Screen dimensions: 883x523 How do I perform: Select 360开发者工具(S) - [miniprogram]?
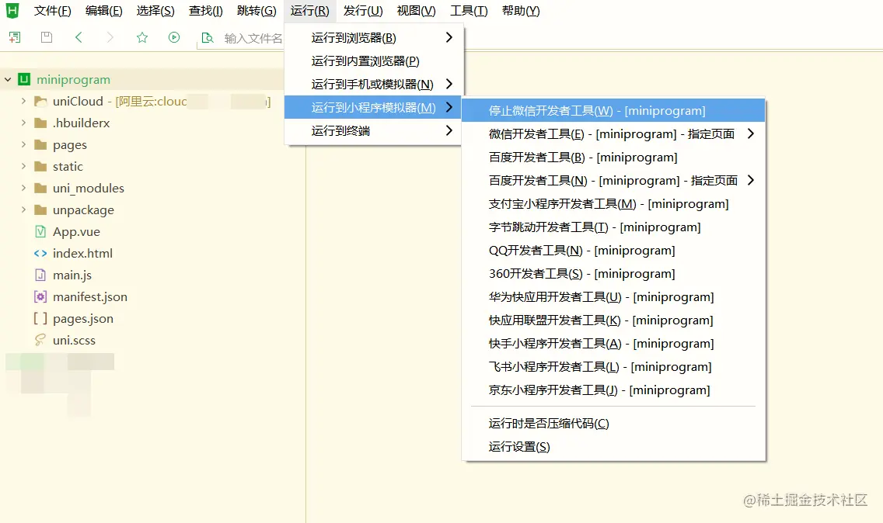coord(613,274)
